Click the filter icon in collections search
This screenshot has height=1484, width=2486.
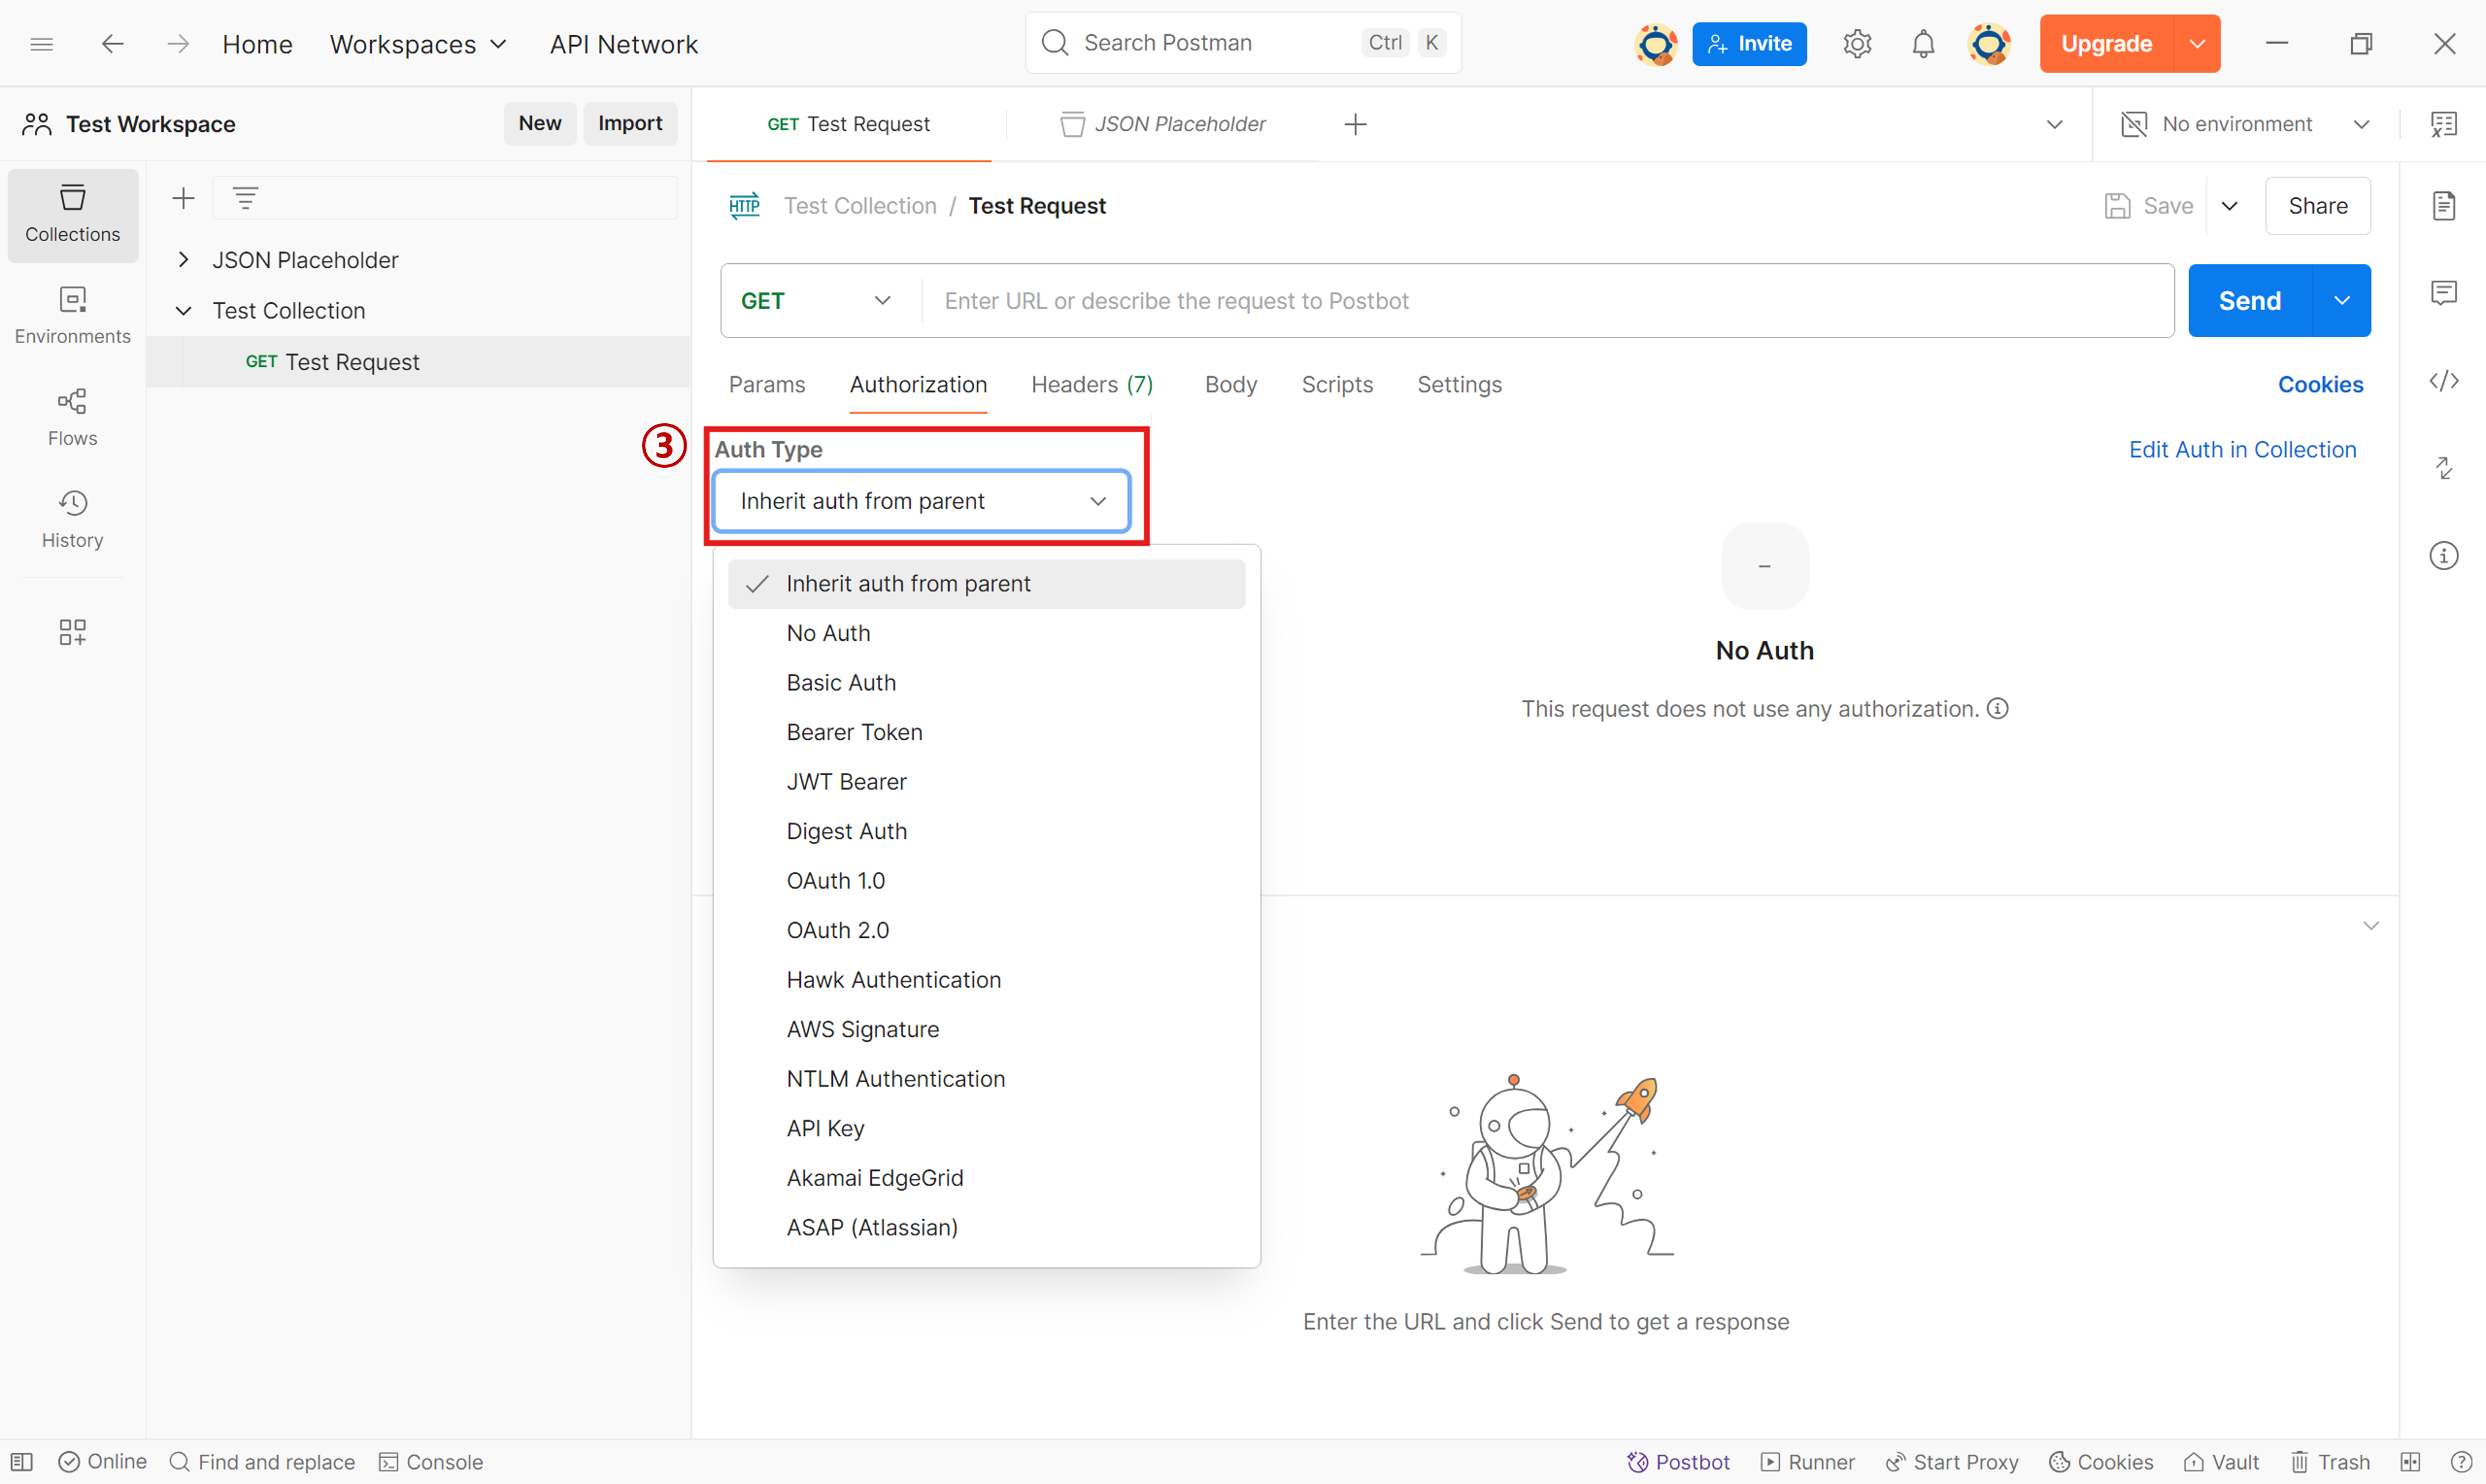click(246, 198)
